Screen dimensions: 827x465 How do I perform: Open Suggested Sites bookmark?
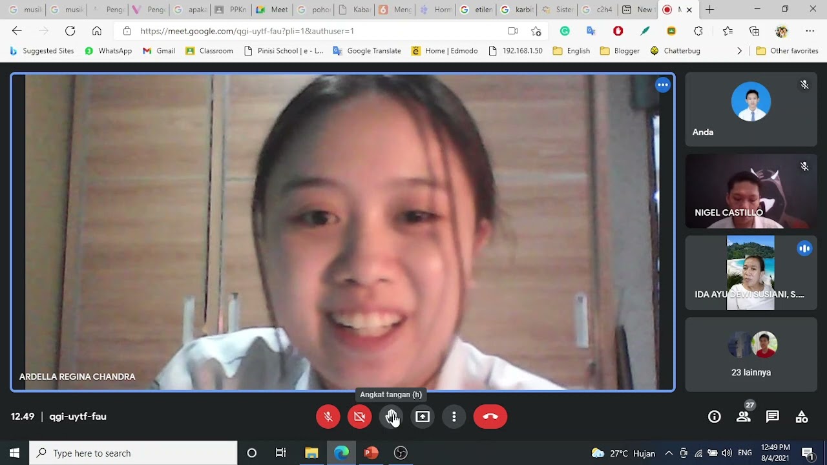41,50
